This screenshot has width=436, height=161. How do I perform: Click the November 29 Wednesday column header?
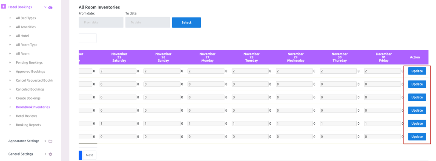click(295, 57)
